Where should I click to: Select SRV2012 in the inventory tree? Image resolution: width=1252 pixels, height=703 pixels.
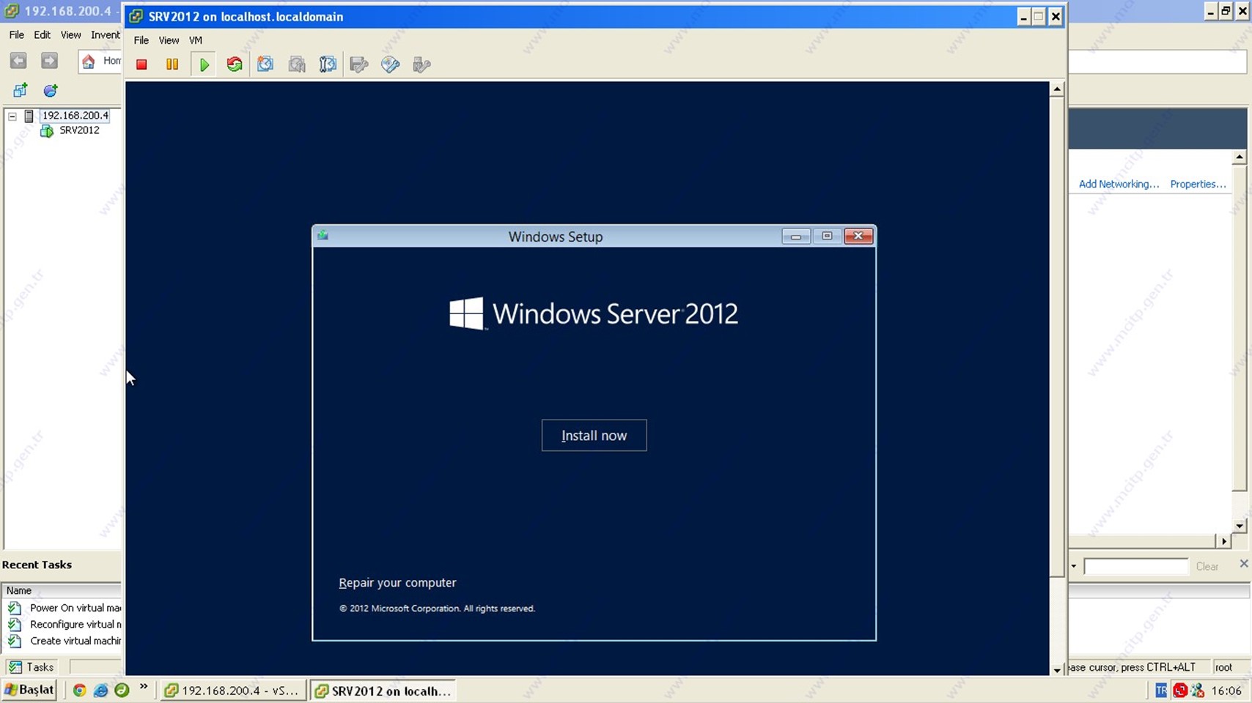pos(79,130)
